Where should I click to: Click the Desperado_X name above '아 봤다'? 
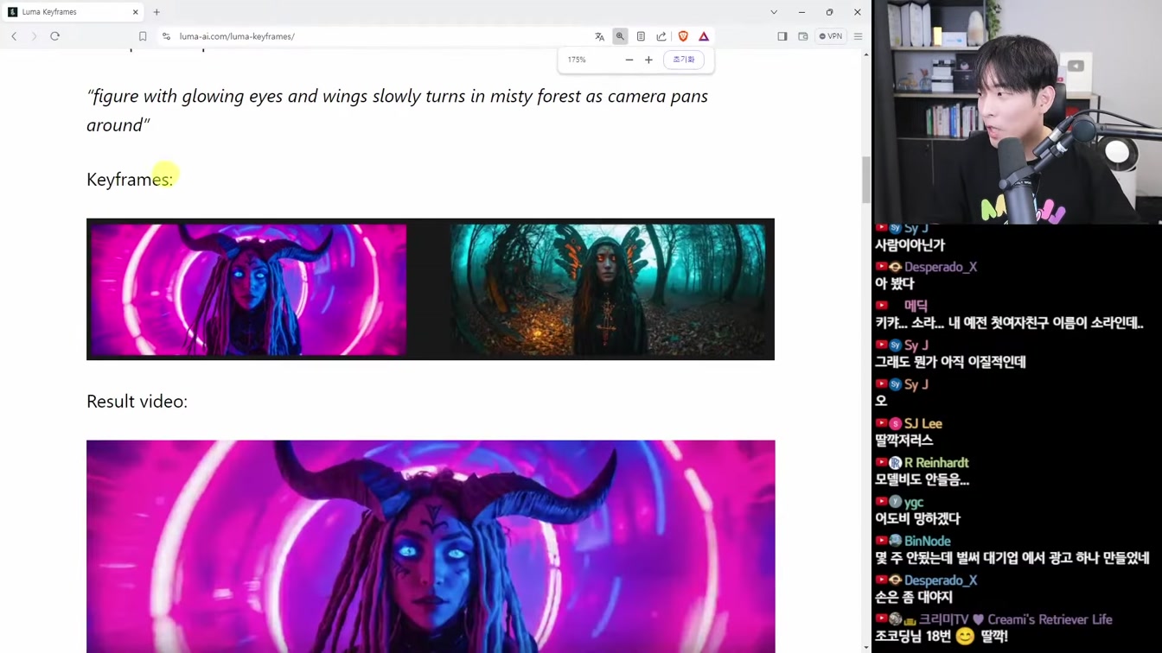tap(941, 267)
